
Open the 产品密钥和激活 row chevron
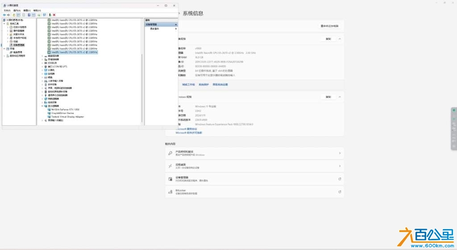click(340, 153)
